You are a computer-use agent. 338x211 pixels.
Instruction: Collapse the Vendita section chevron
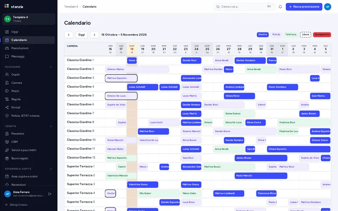click(x=51, y=126)
